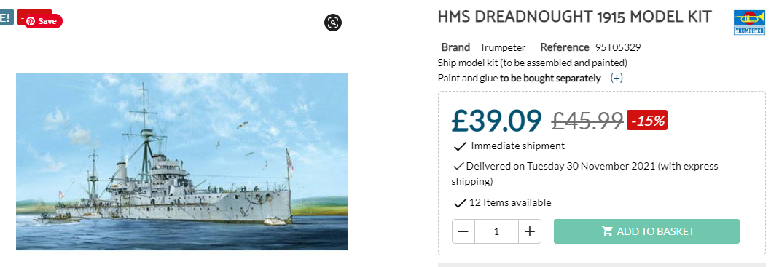Open the HMS Dreadnought product image
Viewport: 771px width, 267px height.
pyautogui.click(x=182, y=162)
